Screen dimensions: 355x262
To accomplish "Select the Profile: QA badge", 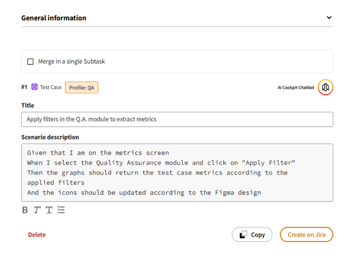I will point(82,88).
